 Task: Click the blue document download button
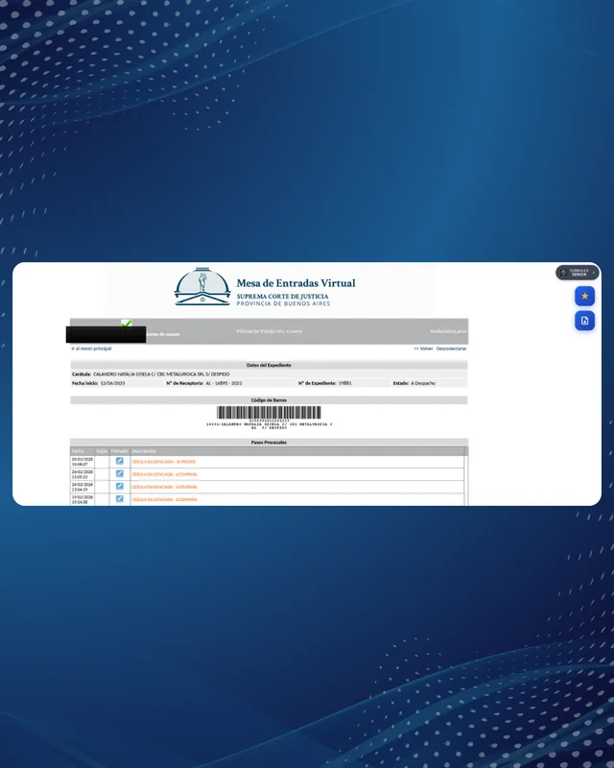tap(584, 321)
